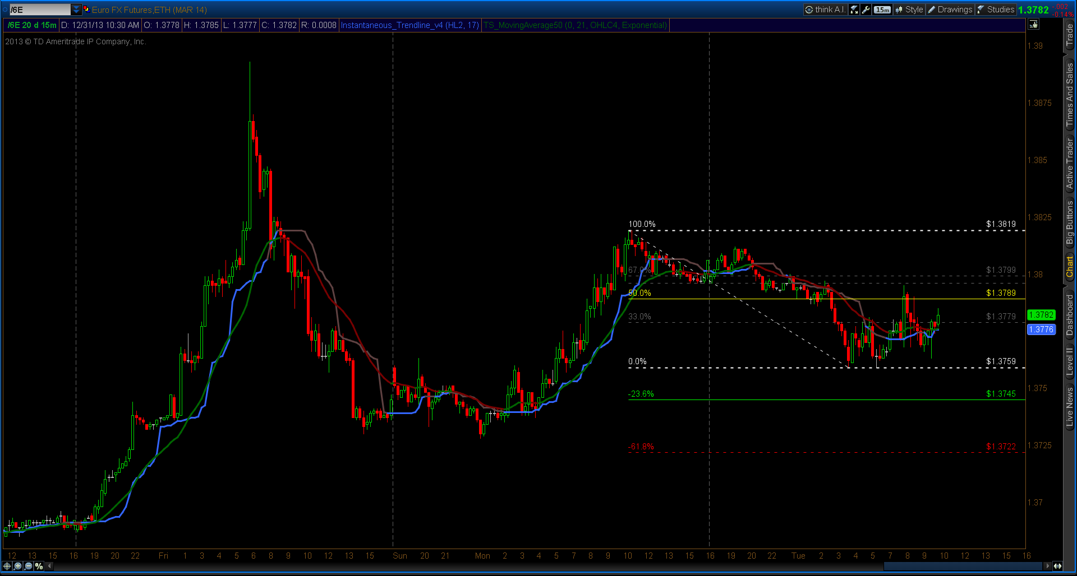Click the /6E 20 d 15m label
This screenshot has height=576, width=1077.
click(x=32, y=25)
